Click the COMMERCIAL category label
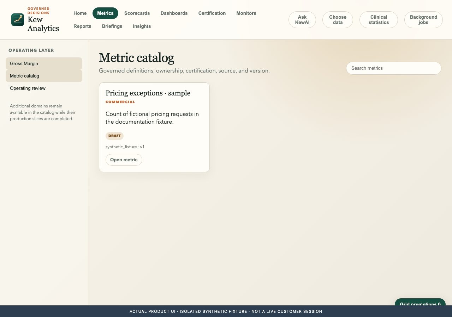The width and height of the screenshot is (452, 317). click(x=120, y=102)
